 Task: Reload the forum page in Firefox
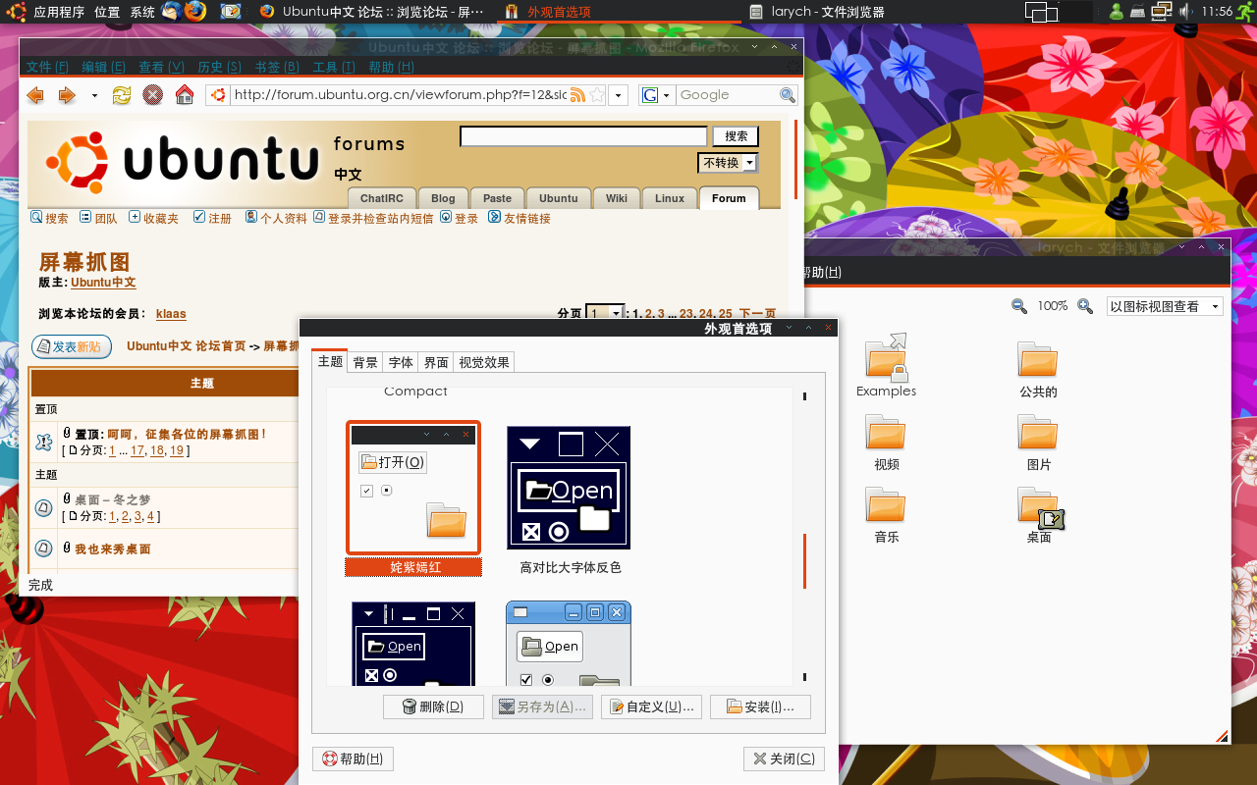coord(122,95)
